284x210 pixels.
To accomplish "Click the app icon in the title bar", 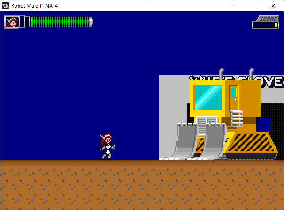I will point(5,6).
